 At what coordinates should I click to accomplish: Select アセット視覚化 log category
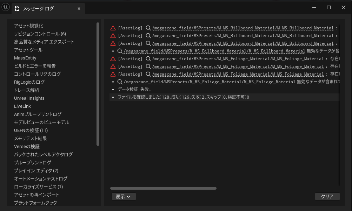[x=28, y=26]
